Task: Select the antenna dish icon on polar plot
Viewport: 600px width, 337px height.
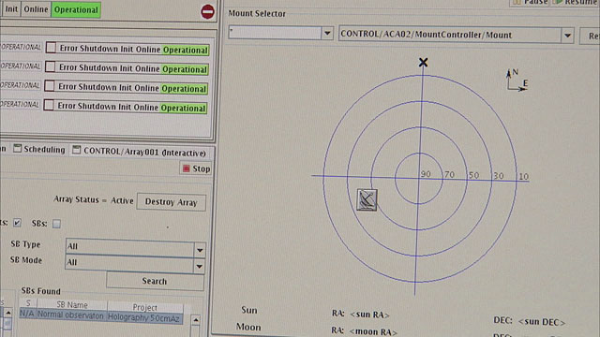Action: click(367, 199)
